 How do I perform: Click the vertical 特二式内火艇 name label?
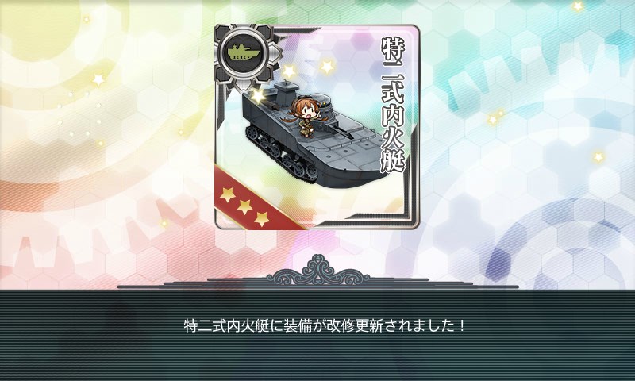tap(393, 106)
